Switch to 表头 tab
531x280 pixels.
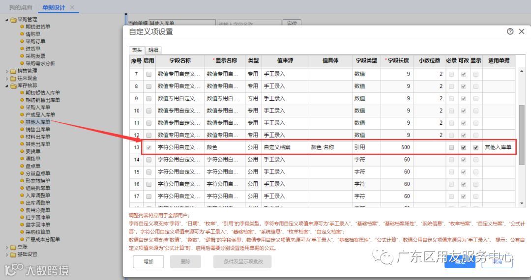(x=137, y=50)
